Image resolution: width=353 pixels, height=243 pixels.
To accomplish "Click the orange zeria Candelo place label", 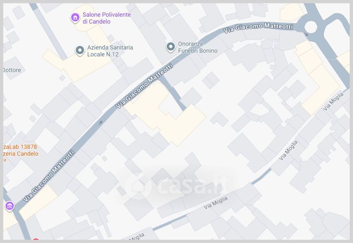I will tap(21, 153).
